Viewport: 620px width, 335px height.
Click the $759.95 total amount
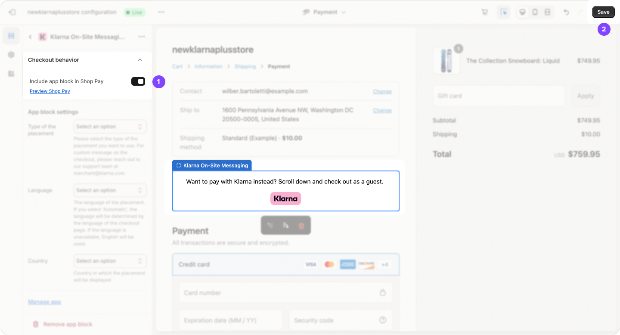(584, 154)
